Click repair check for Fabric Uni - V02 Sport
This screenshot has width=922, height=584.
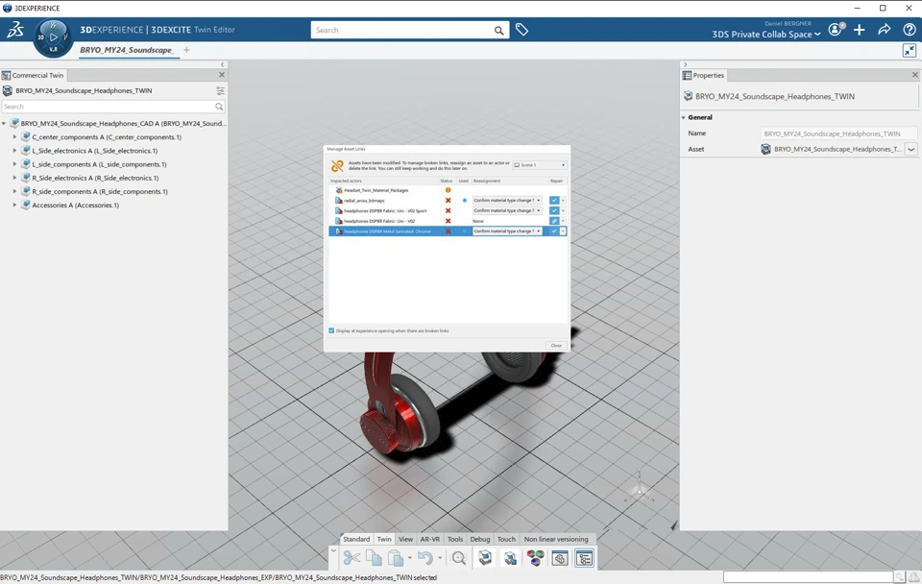[554, 210]
